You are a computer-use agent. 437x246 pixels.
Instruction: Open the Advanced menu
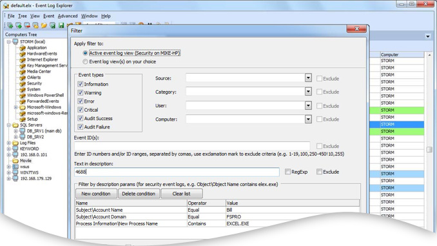(x=68, y=16)
